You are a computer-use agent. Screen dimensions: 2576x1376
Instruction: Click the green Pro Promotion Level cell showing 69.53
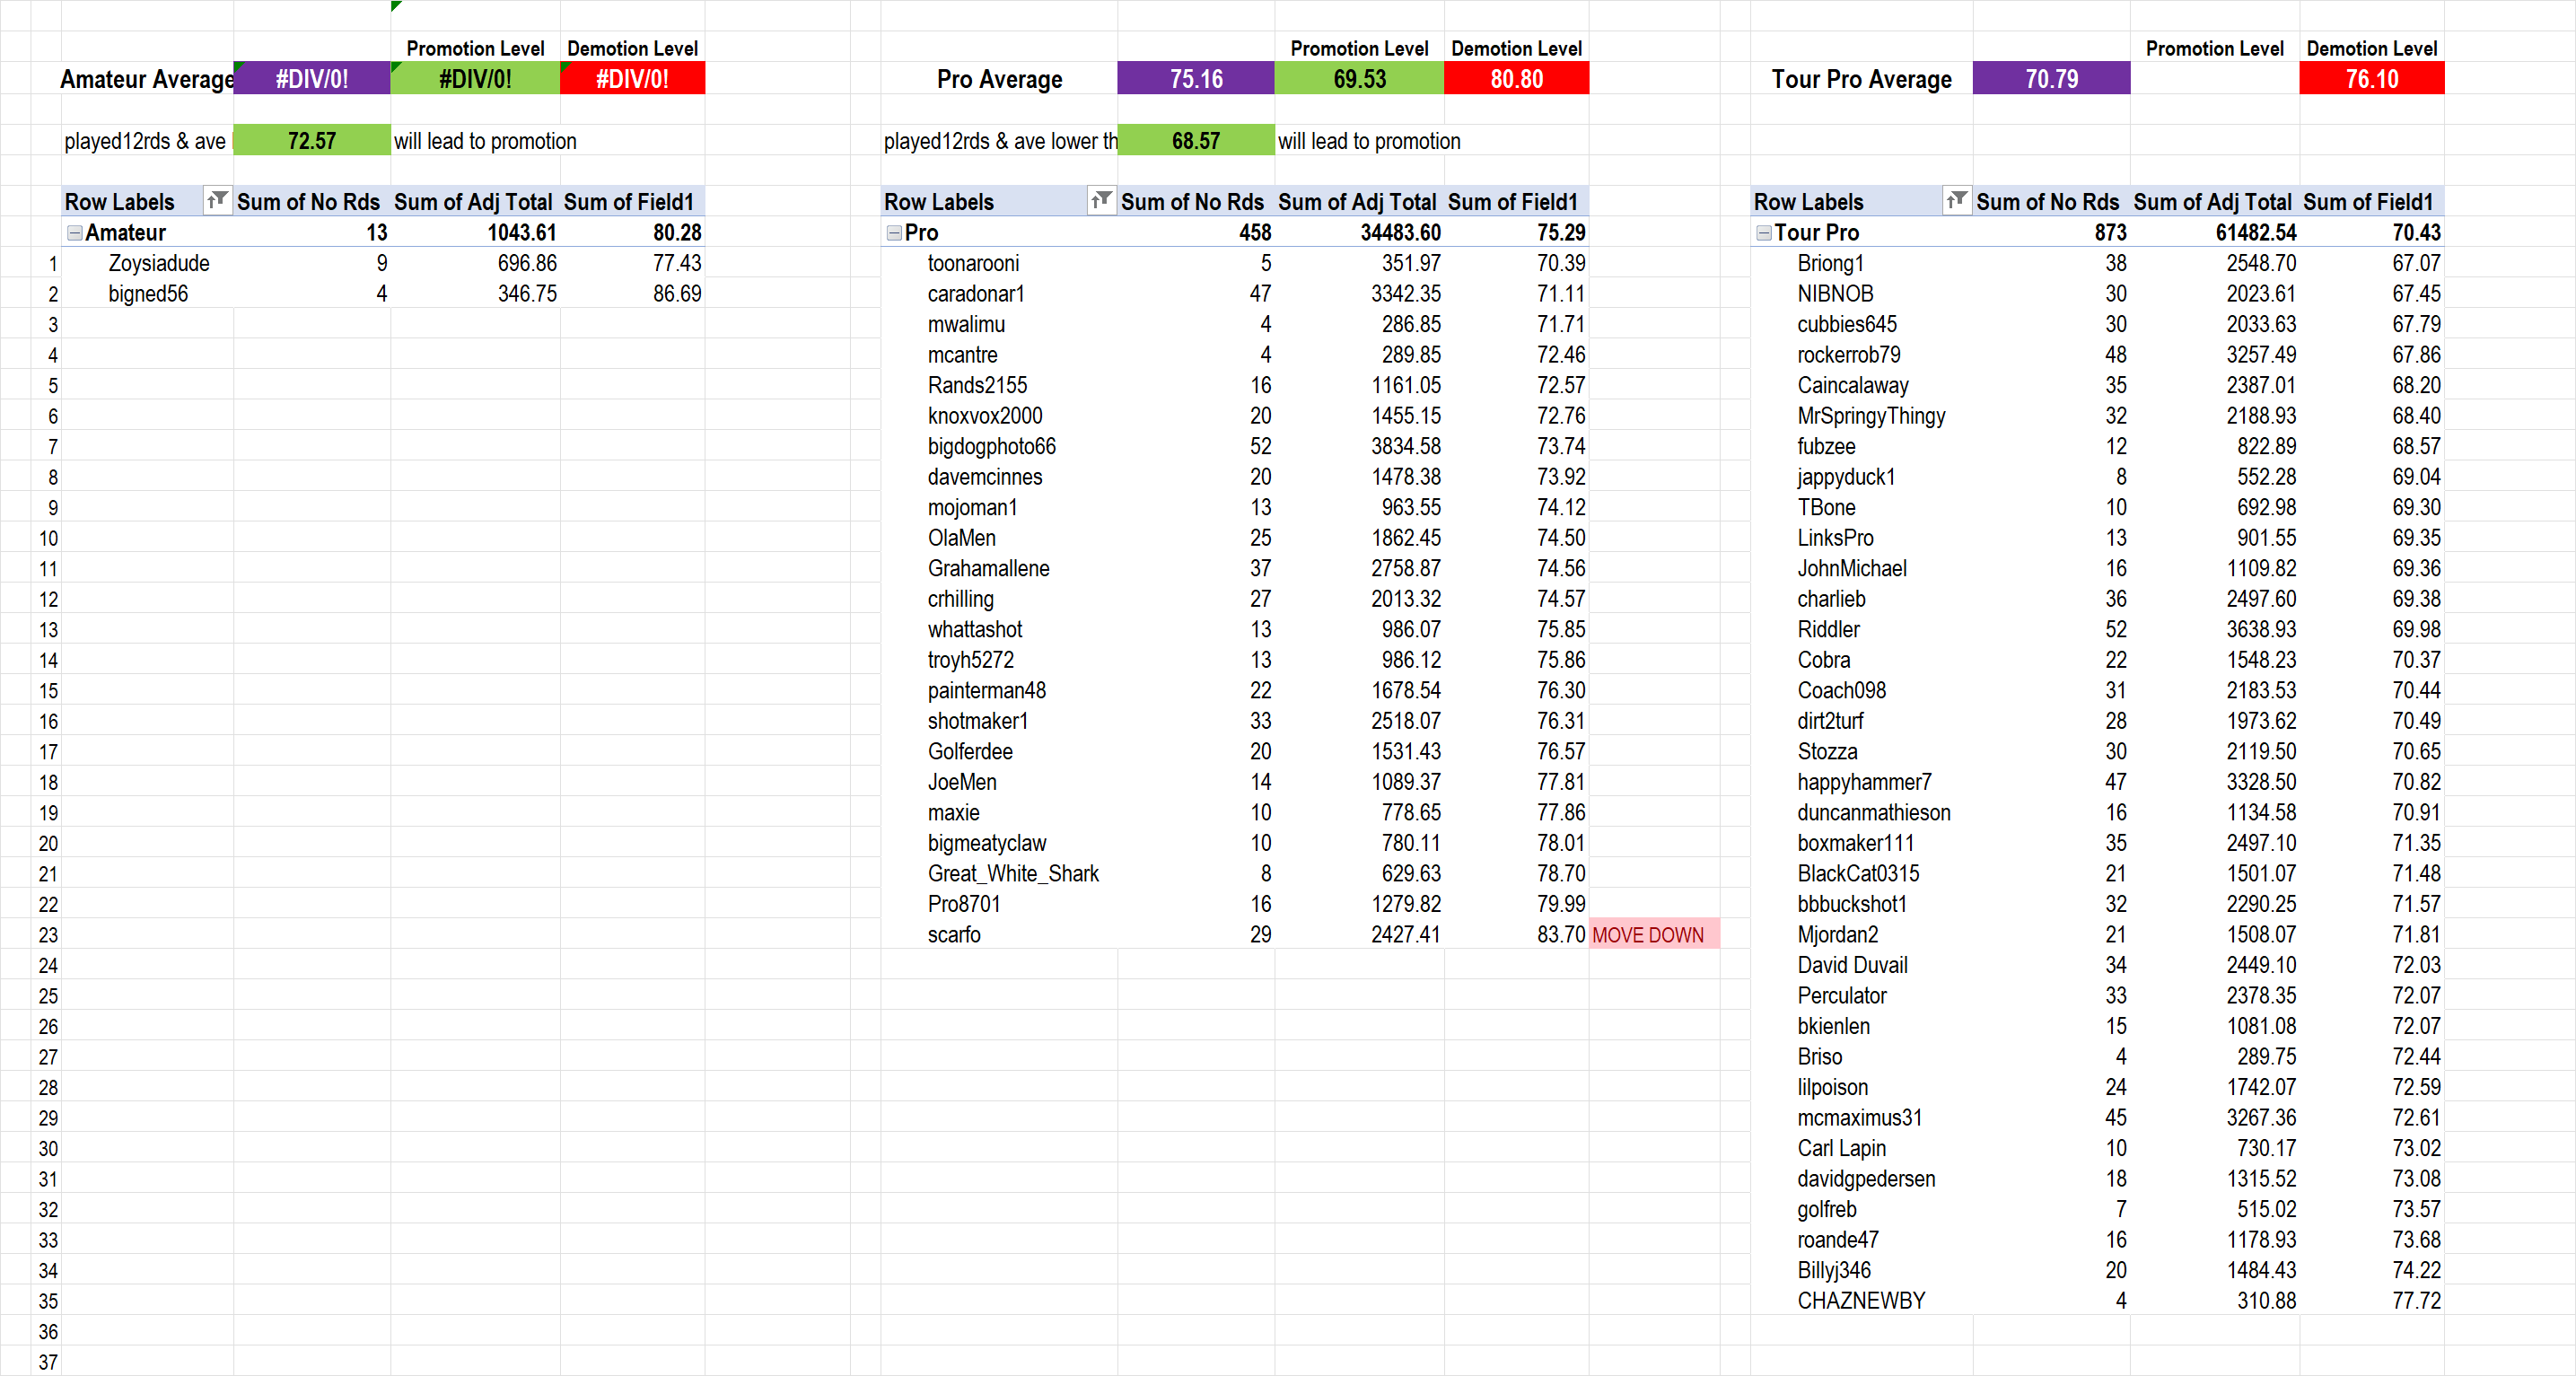point(1358,79)
